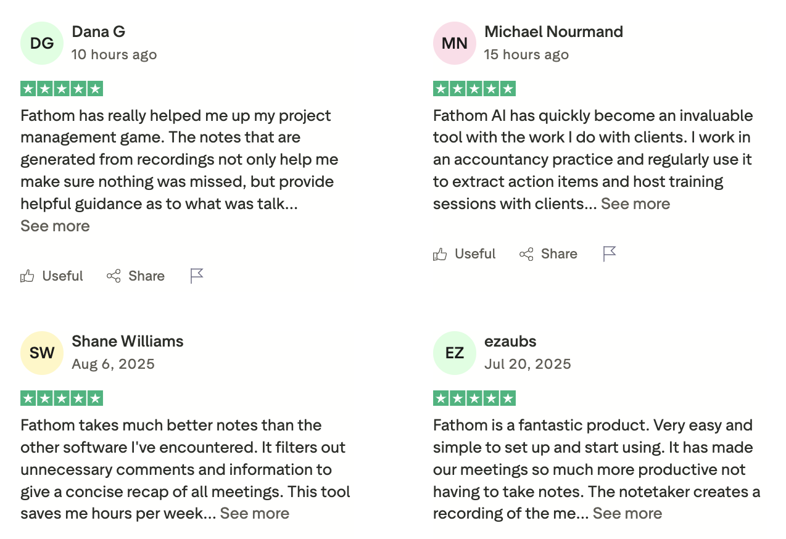The image size is (786, 539).
Task: Expand Michael Nourmand's review via See more
Action: pyautogui.click(x=635, y=204)
